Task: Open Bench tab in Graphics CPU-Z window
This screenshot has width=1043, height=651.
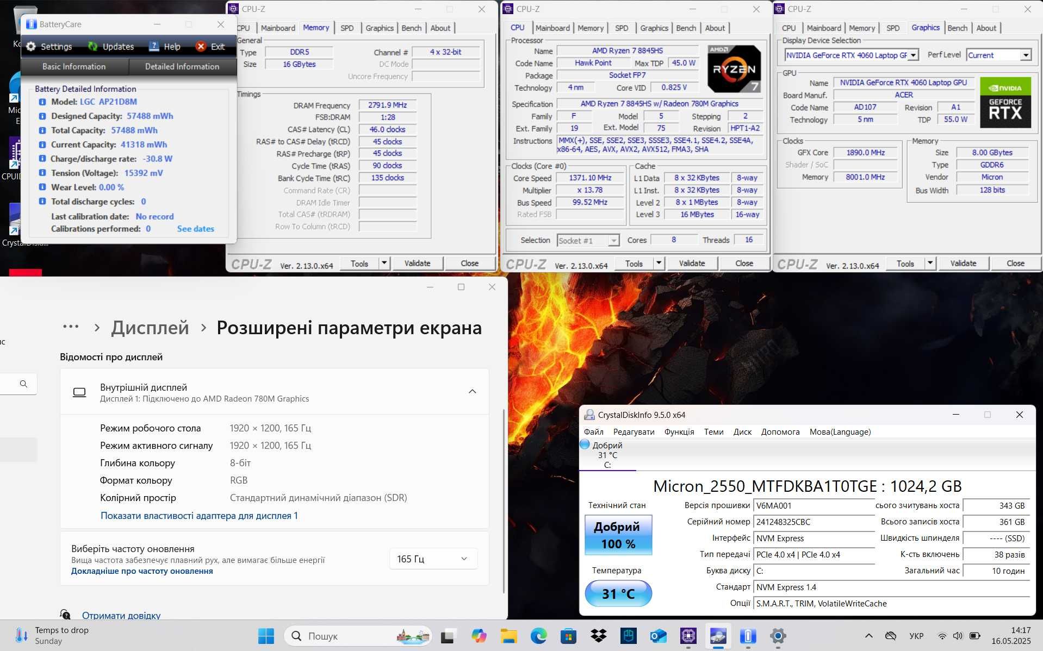Action: coord(957,28)
